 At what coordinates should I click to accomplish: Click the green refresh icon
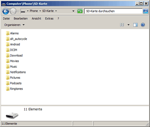(x=80, y=11)
